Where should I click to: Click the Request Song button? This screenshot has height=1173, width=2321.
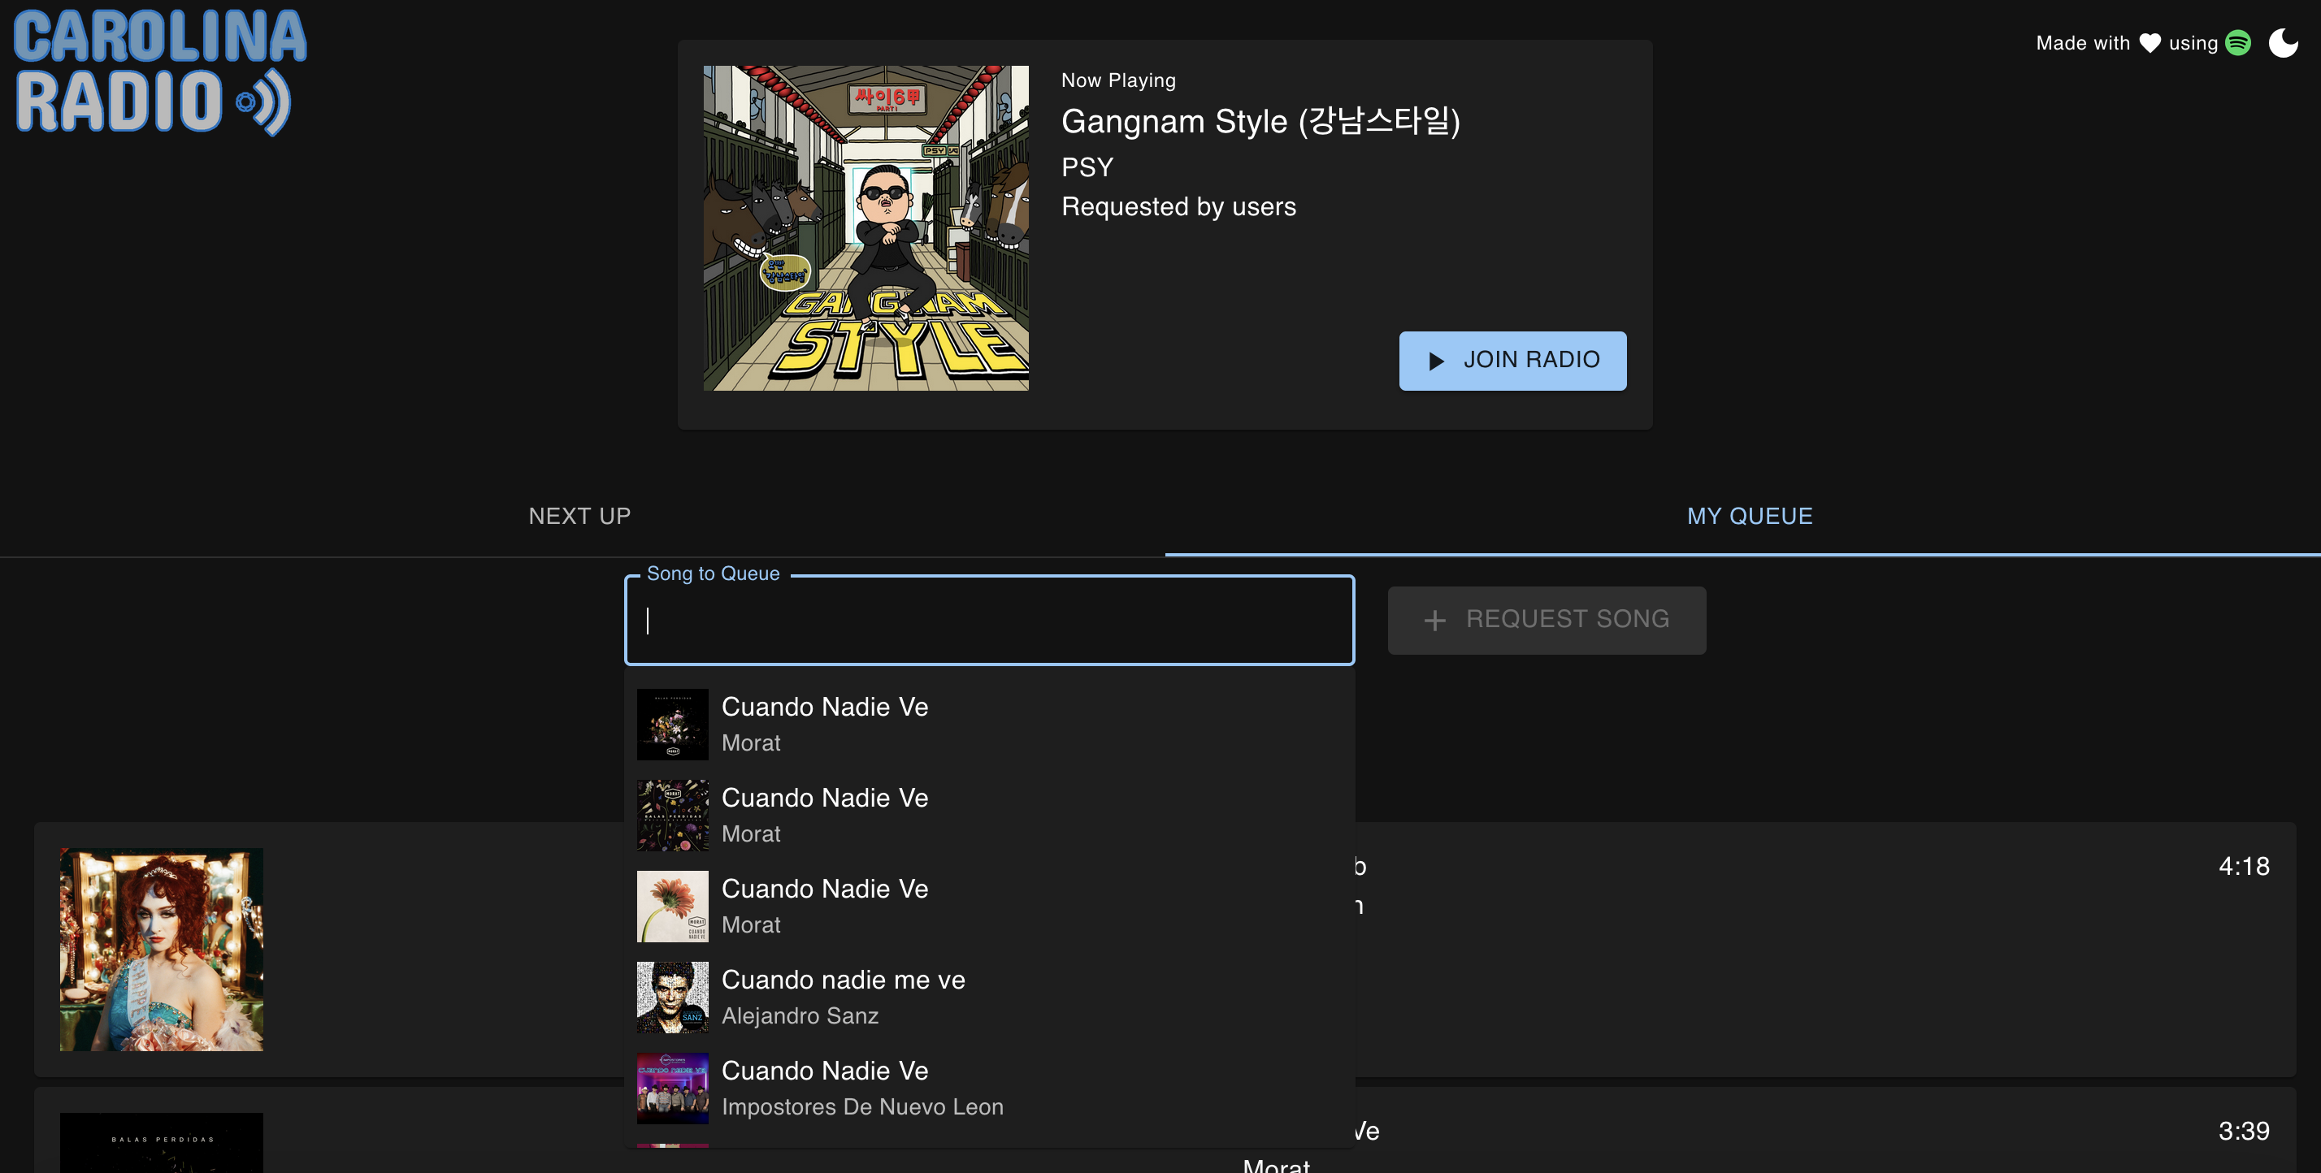click(1547, 620)
